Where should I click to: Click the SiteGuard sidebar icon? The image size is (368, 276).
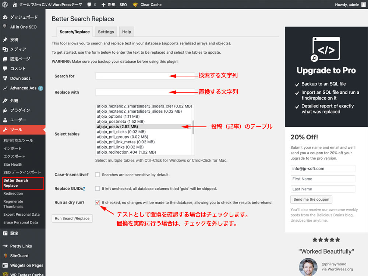[5, 256]
